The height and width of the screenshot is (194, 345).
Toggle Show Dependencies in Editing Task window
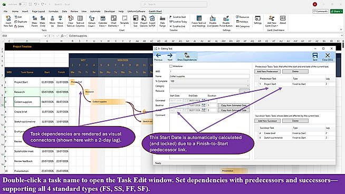187,57
